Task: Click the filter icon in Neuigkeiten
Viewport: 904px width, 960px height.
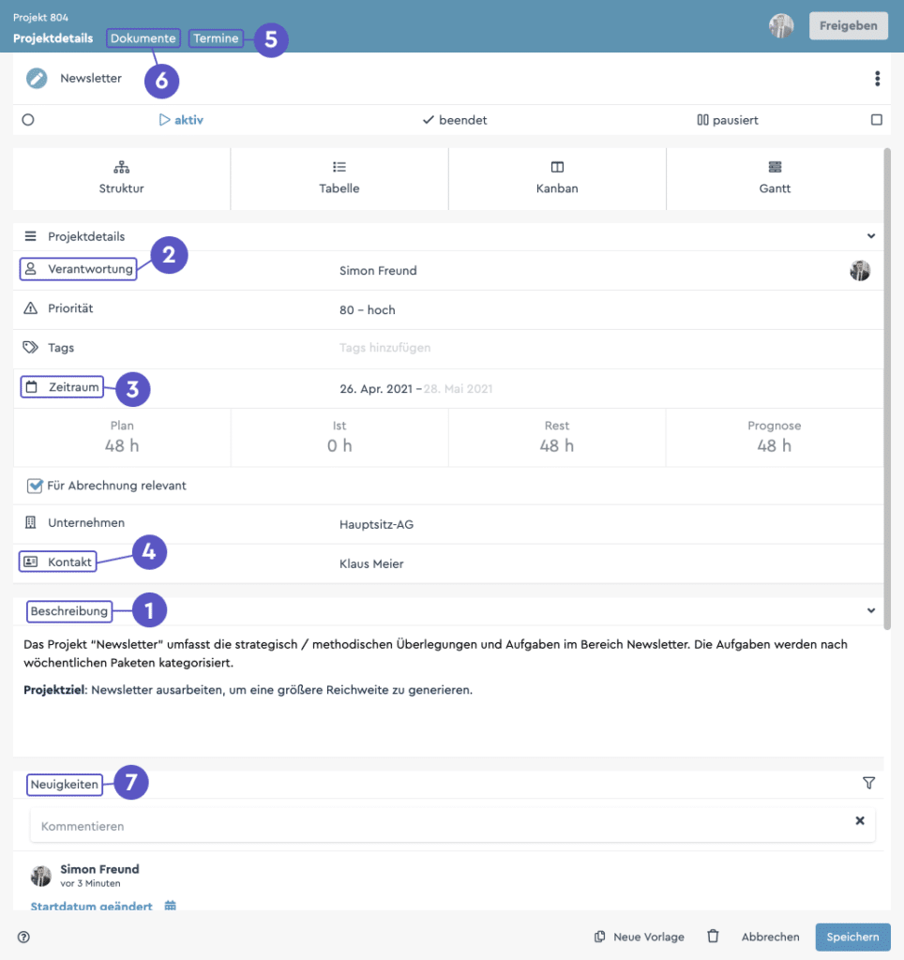Action: tap(868, 783)
